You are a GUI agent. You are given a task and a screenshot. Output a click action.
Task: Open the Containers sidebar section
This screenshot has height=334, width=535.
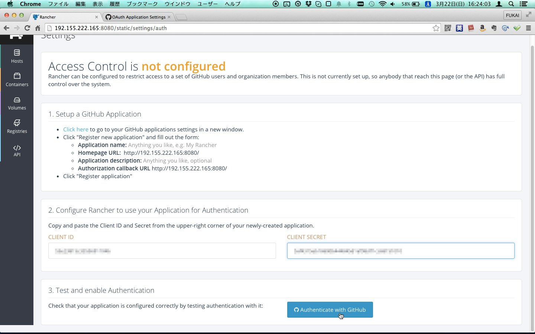pyautogui.click(x=17, y=80)
